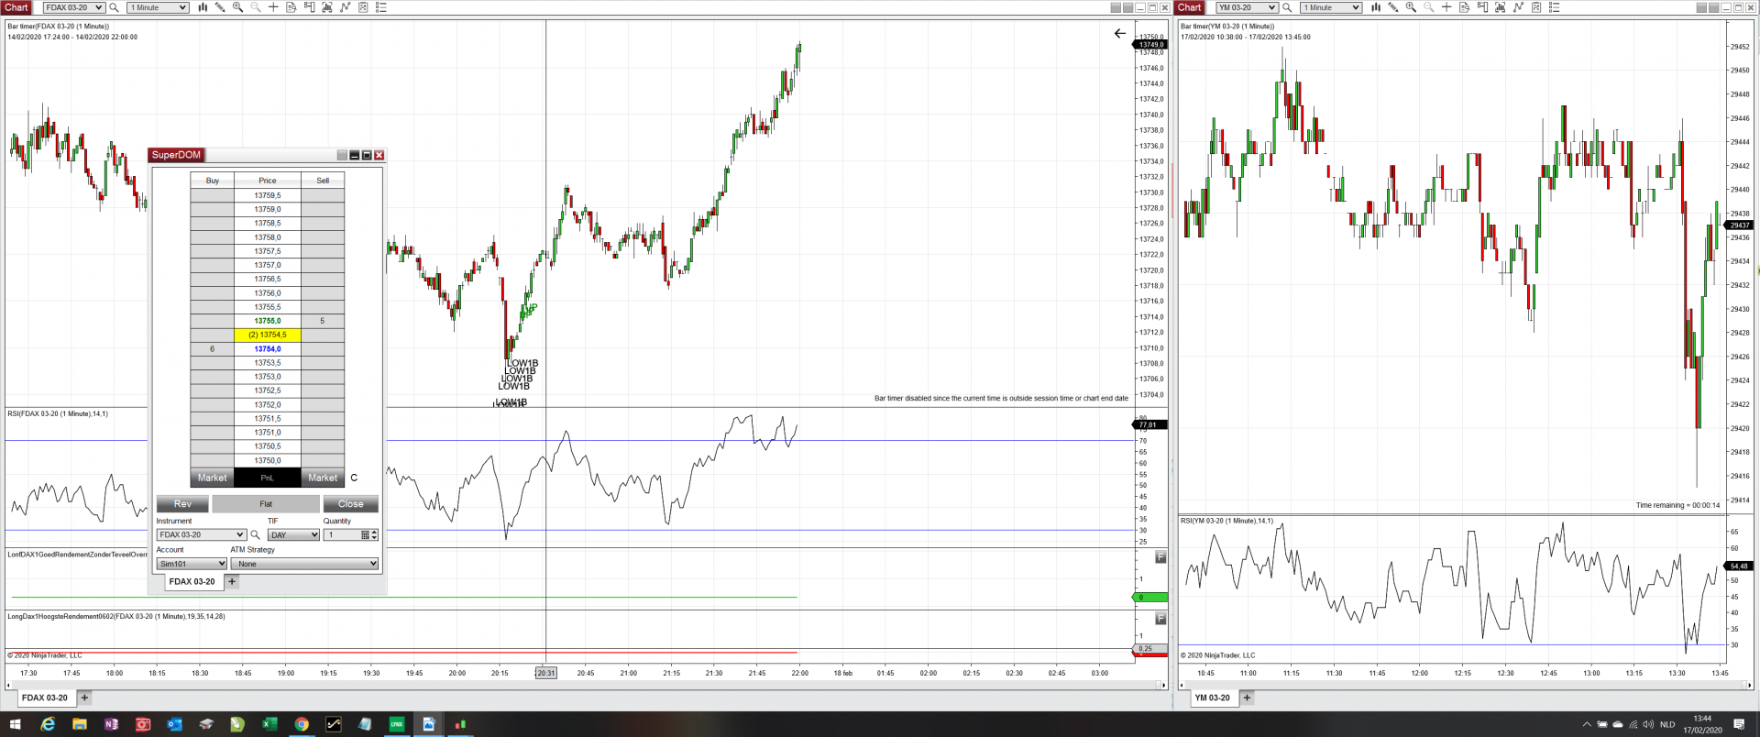Expand the Sim101 Account dropdown
The image size is (1760, 737).
click(192, 564)
